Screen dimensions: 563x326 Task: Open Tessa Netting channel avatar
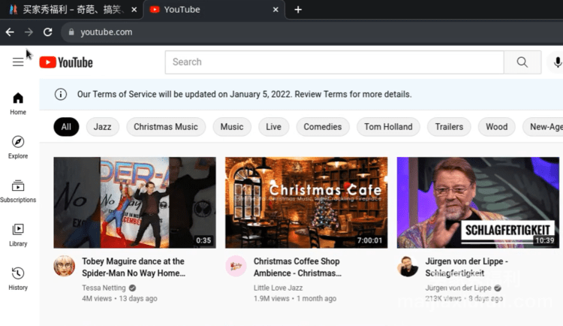(65, 266)
